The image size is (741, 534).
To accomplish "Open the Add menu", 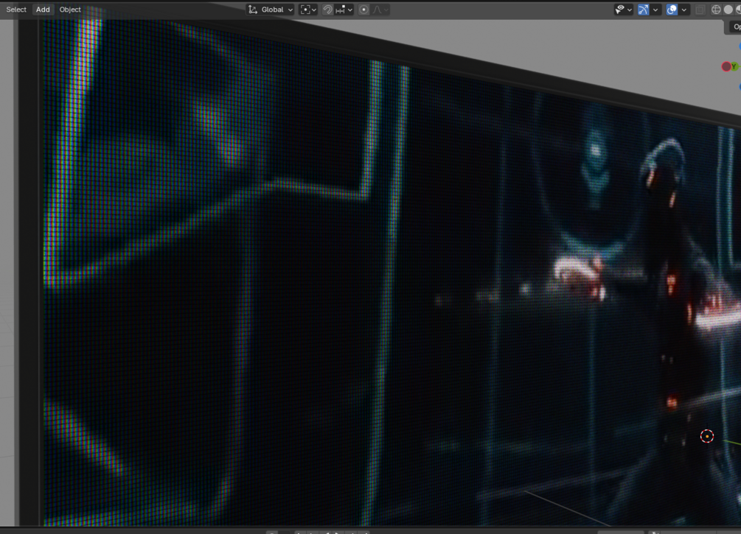I will [43, 10].
